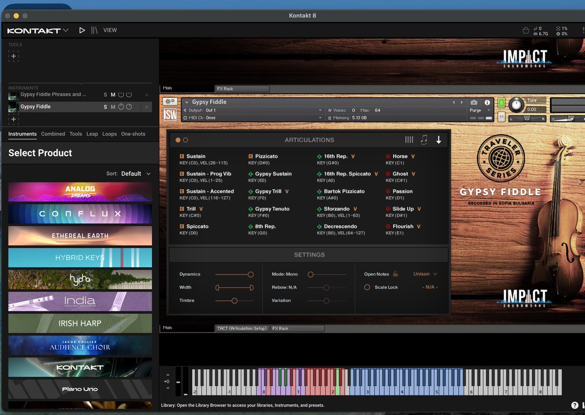Select the filled orange page dot
585x415 pixels.
pyautogui.click(x=178, y=140)
